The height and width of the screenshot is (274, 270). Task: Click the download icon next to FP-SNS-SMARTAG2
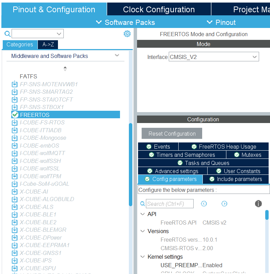coord(15,92)
